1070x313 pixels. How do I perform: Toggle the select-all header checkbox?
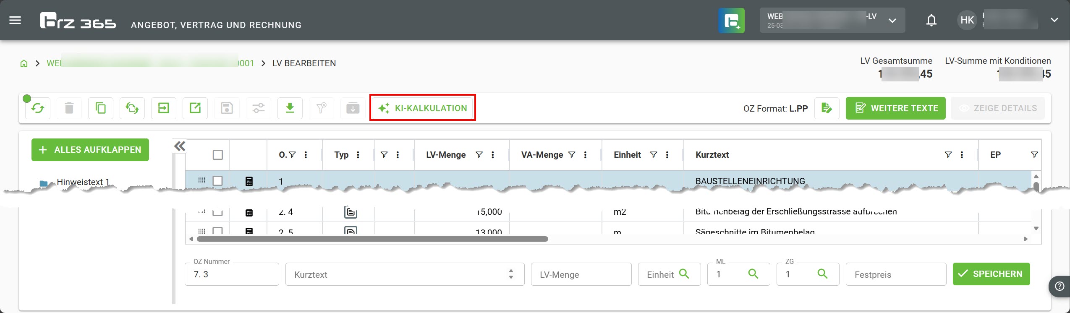coord(217,155)
